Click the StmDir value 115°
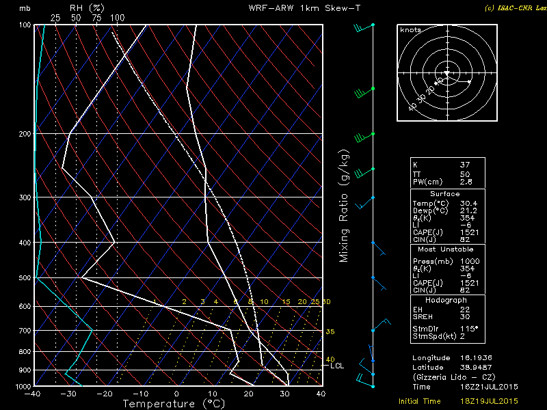The height and width of the screenshot is (410, 547). pyautogui.click(x=469, y=329)
